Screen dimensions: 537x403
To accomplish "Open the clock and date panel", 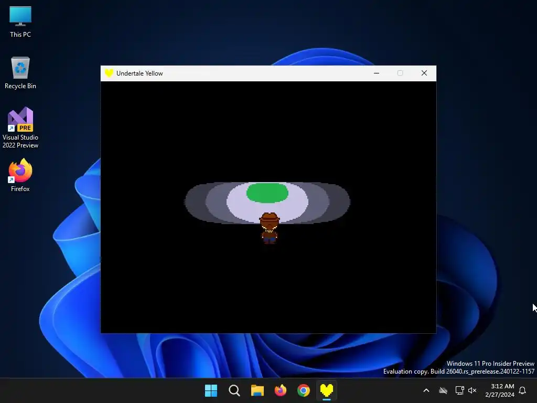I will (500, 390).
